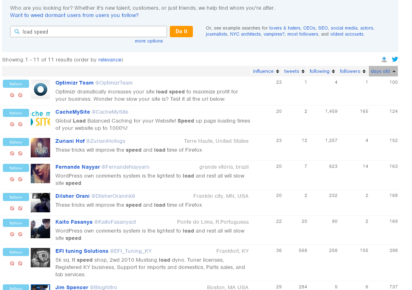Open the Dilsher Orani name link
The width and height of the screenshot is (412, 290).
tap(72, 196)
